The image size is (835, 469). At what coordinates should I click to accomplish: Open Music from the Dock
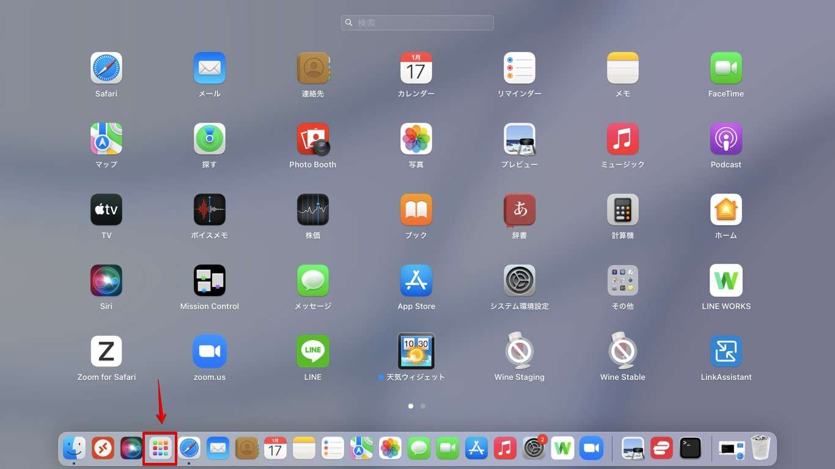click(505, 449)
